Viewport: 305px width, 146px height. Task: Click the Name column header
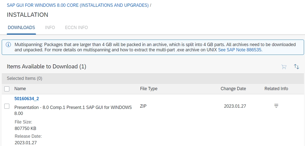pyautogui.click(x=20, y=89)
